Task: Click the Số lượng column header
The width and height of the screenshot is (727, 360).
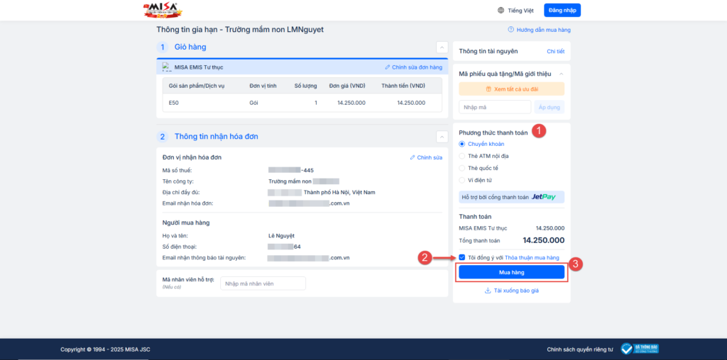Action: (x=306, y=86)
